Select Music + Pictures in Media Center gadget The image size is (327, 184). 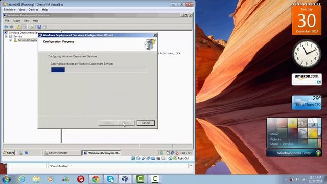tap(282, 144)
